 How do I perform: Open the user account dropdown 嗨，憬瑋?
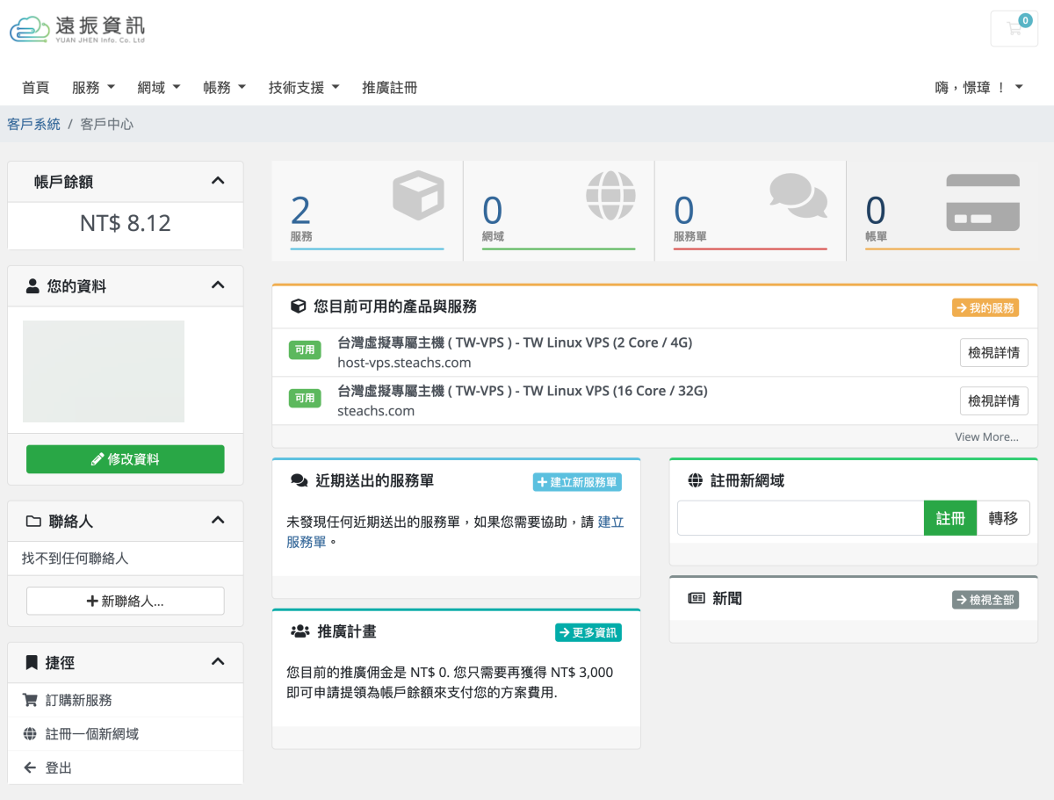pos(978,88)
